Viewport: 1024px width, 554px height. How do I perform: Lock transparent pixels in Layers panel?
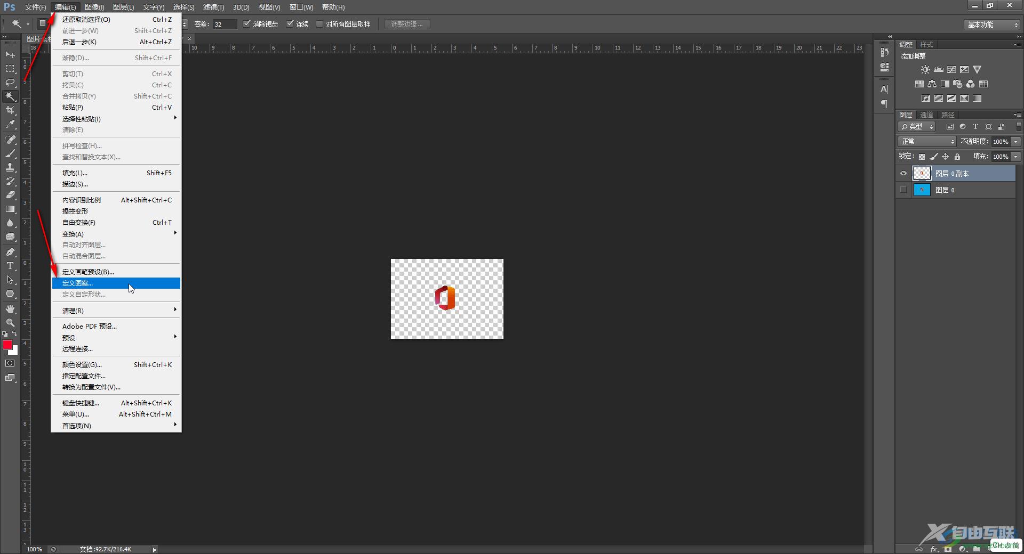point(922,157)
